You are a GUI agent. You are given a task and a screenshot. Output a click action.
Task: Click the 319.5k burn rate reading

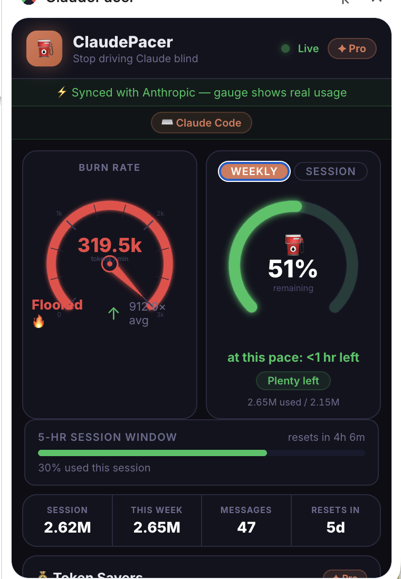point(110,245)
